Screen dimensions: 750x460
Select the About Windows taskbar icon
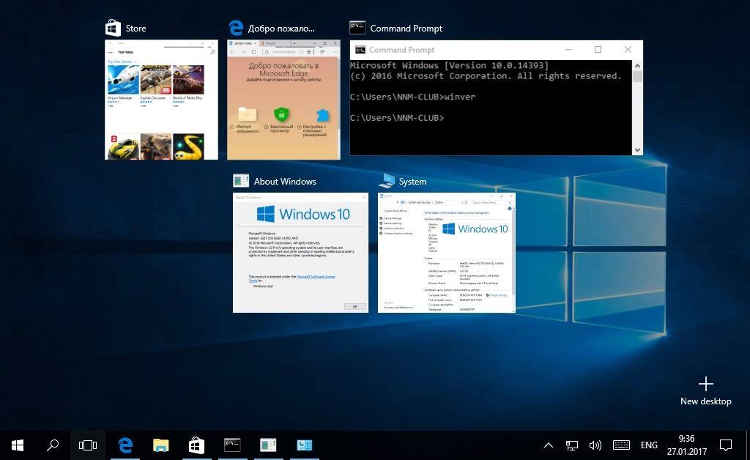click(268, 445)
